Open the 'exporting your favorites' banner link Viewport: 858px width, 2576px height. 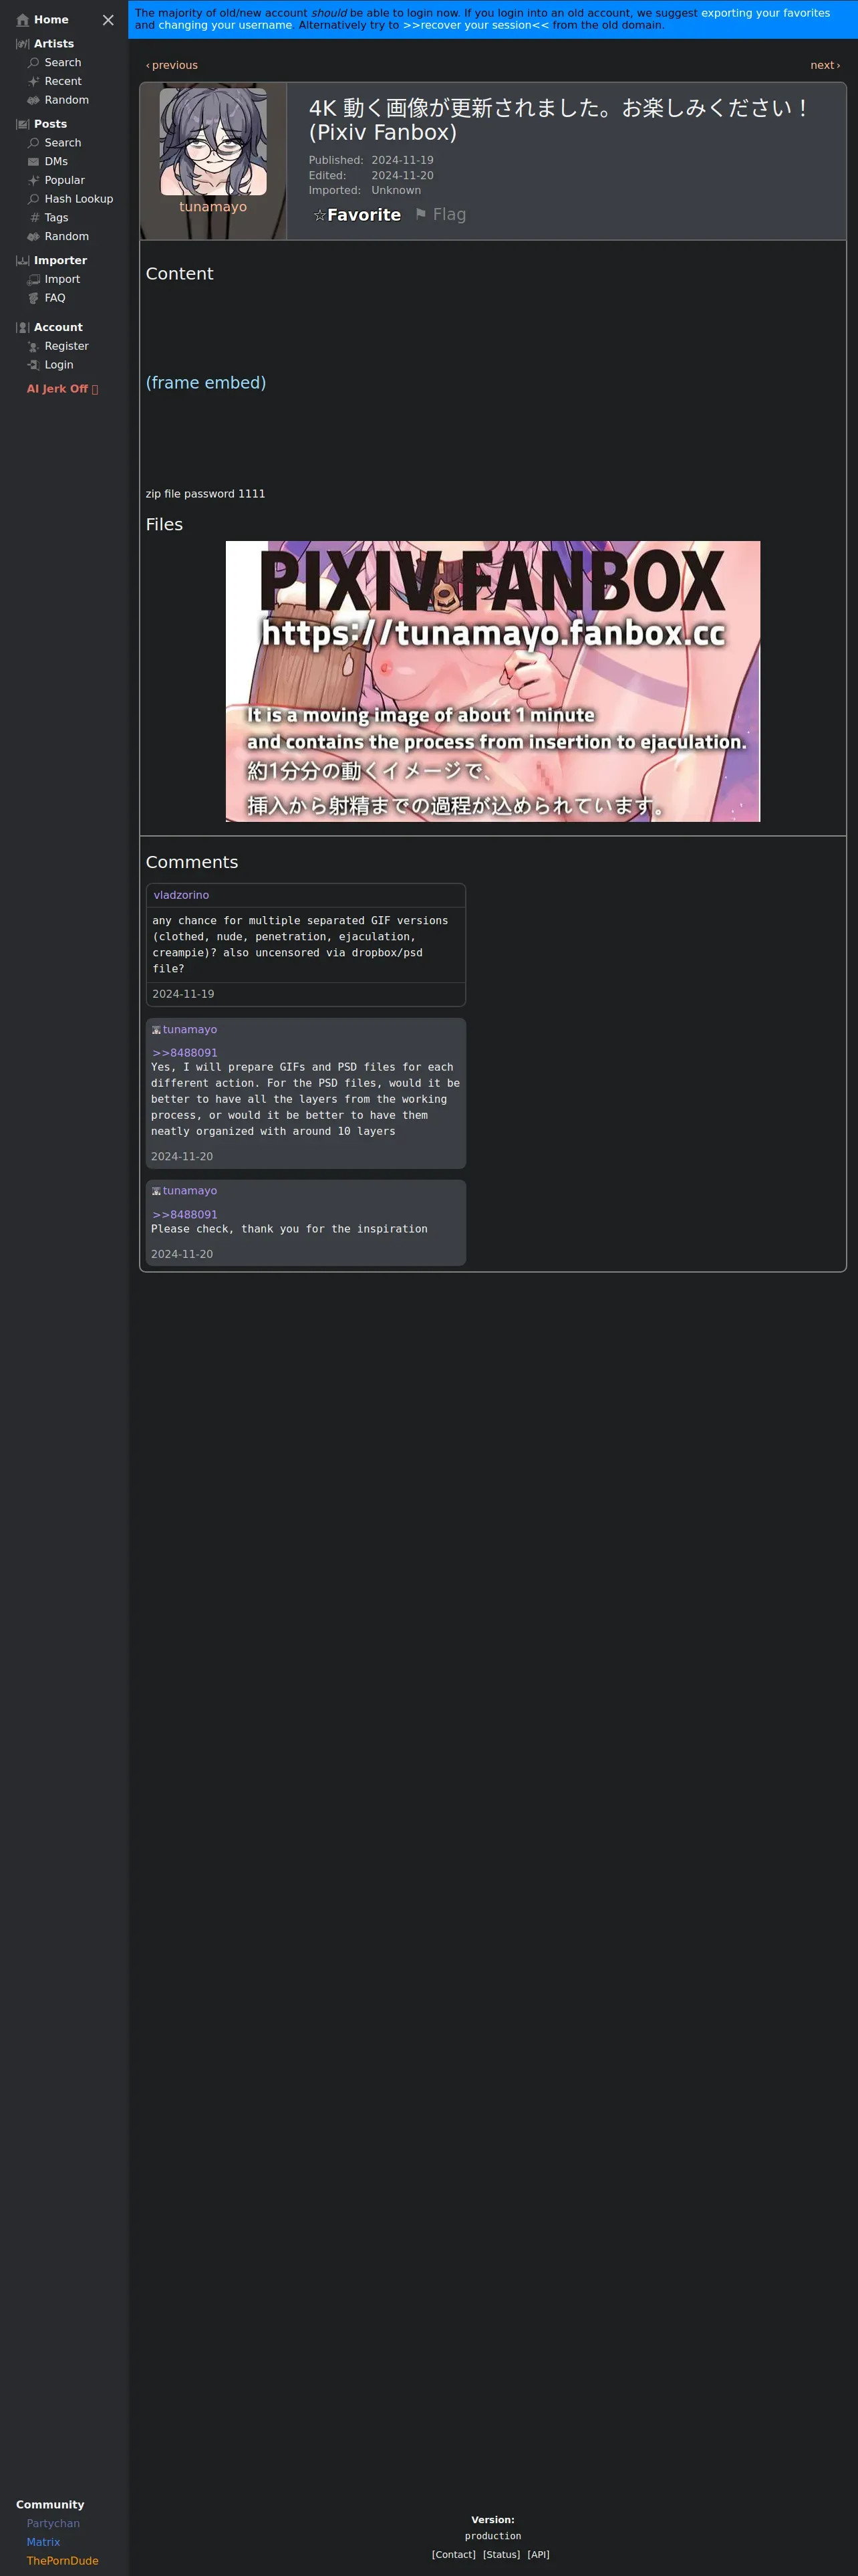765,13
